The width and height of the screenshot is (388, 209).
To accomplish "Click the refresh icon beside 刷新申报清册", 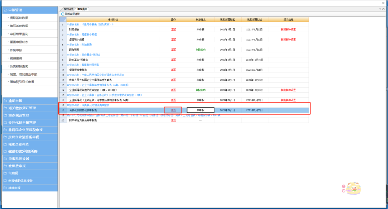I will coord(63,14).
